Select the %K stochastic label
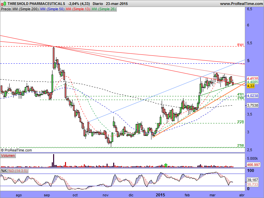Image resolution: width=264 pixels, height=198 pixels. click(x=4, y=171)
